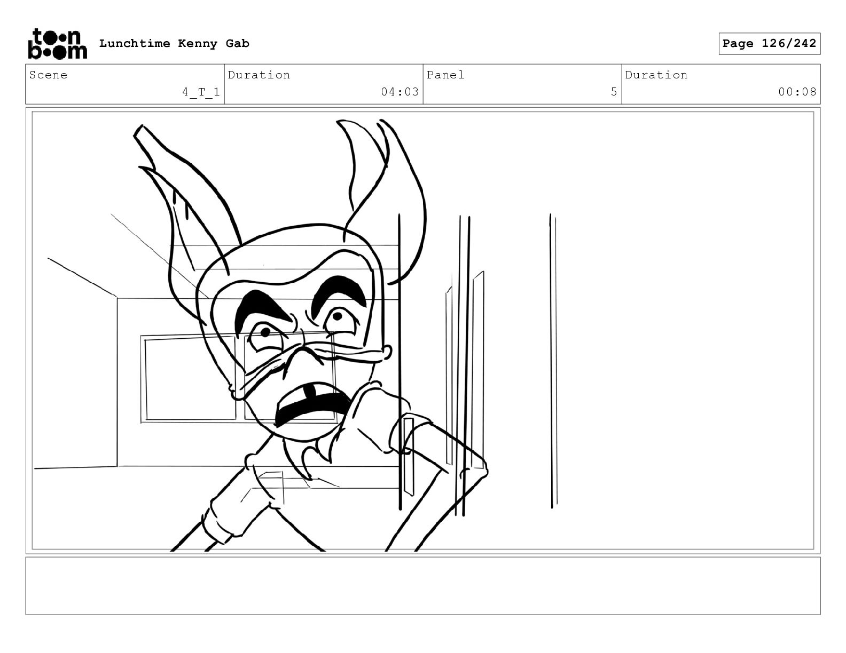
Task: Select the Panel header cell
Action: [522, 84]
